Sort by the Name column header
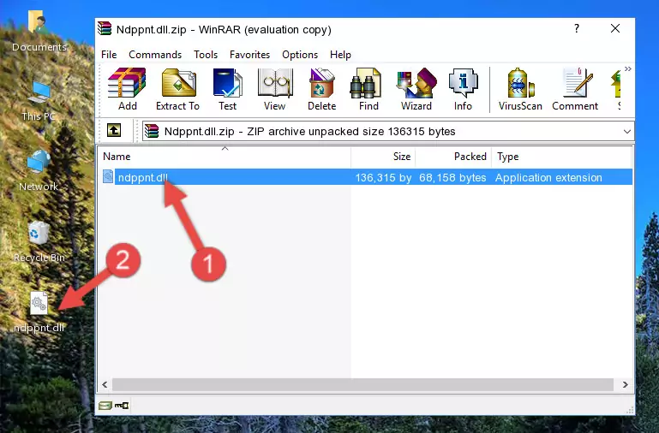 pyautogui.click(x=225, y=157)
